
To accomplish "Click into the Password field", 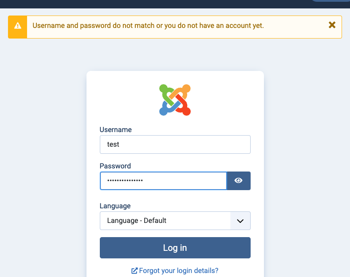I will (163, 181).
